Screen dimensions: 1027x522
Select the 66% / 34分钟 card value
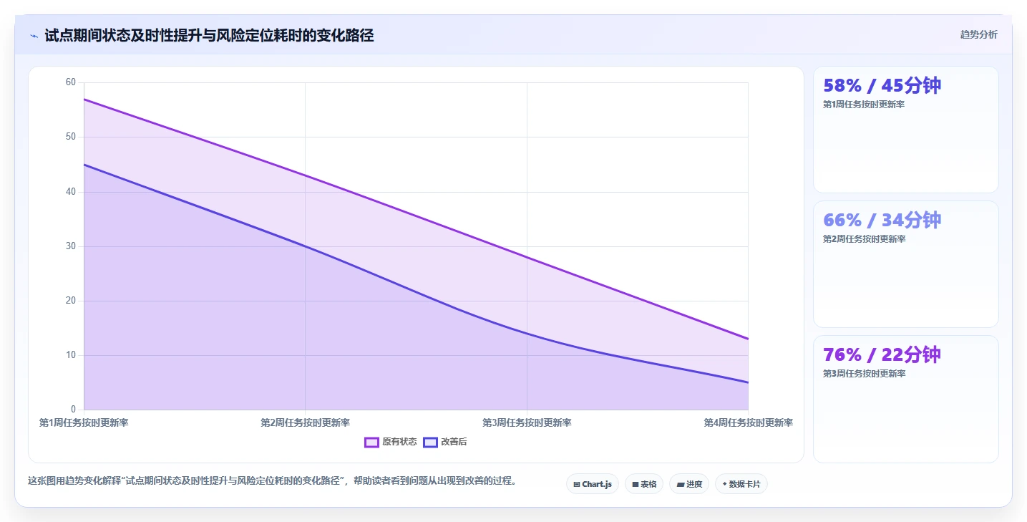tap(882, 220)
